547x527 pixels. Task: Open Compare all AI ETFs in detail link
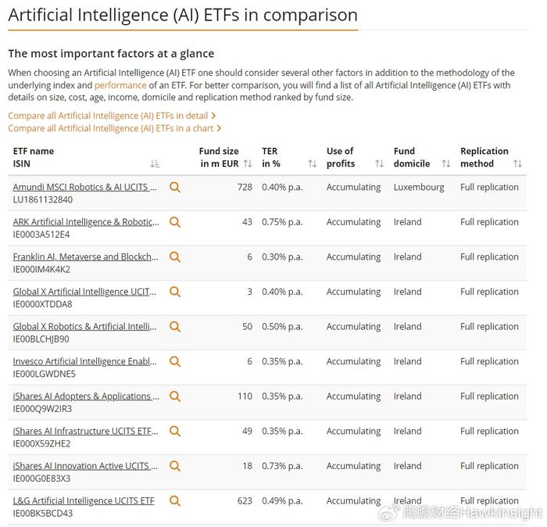click(x=112, y=116)
